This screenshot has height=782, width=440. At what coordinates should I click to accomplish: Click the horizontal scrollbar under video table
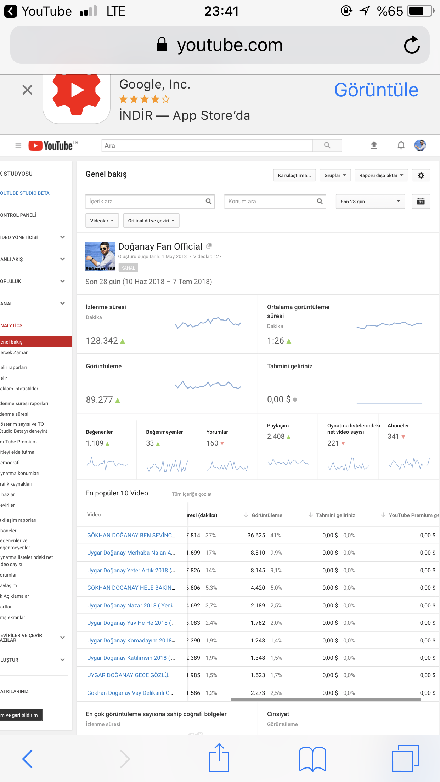(x=325, y=699)
